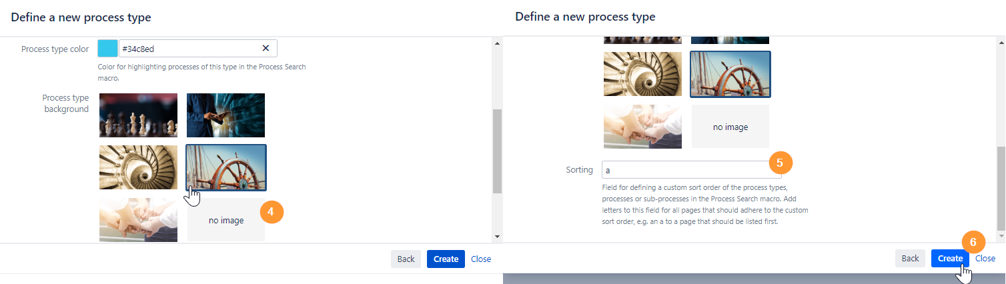Choose the tablet technology background image
Viewport: 1006px width, 284px height.
click(x=225, y=115)
